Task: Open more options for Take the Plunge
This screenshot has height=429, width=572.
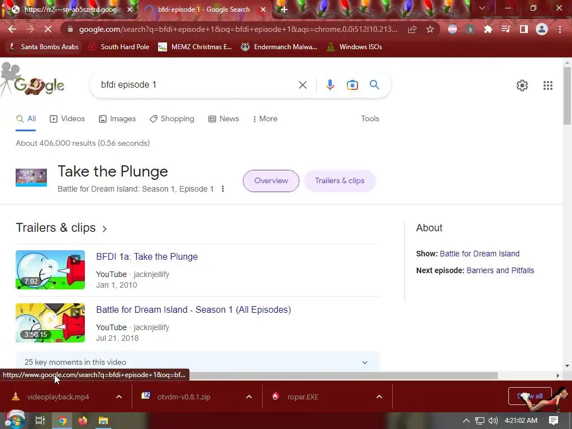Action: click(223, 189)
